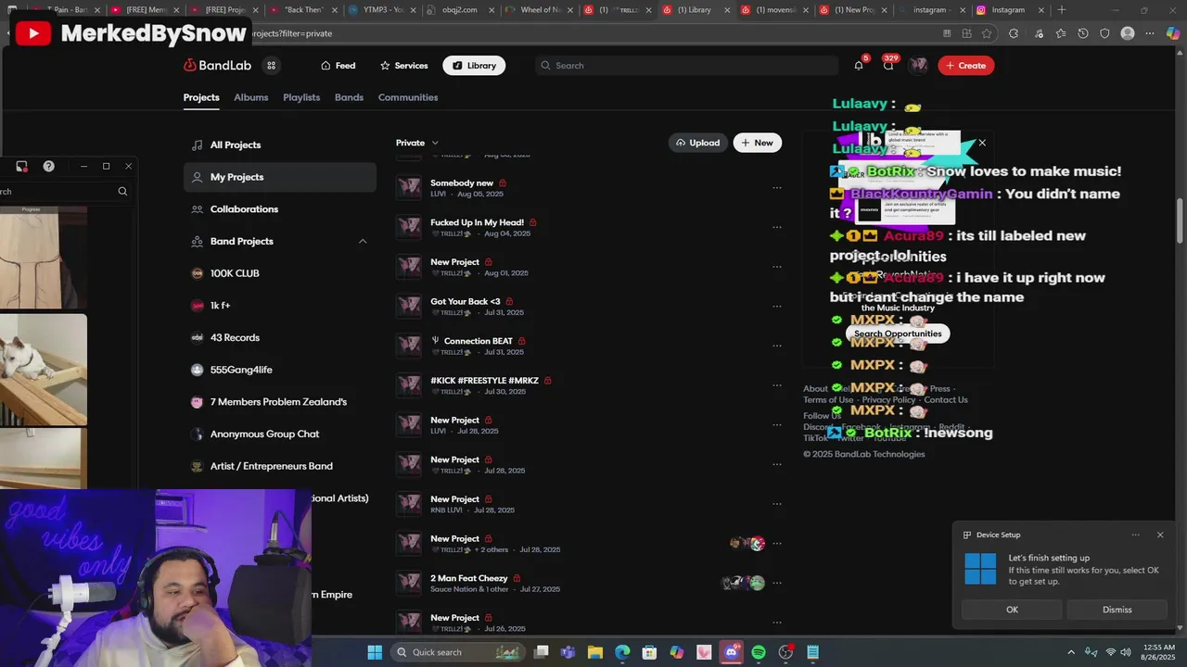Viewport: 1187px width, 667px height.
Task: Open the Privacy Policy footer link
Action: point(888,400)
